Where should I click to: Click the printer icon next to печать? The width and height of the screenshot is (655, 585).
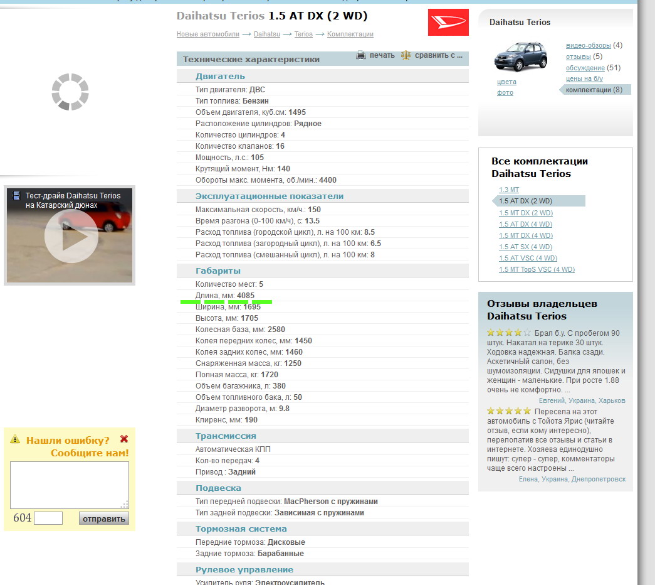[x=361, y=55]
